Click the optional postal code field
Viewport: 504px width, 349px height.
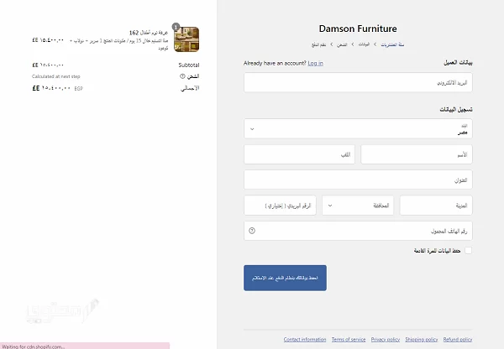[280, 206]
